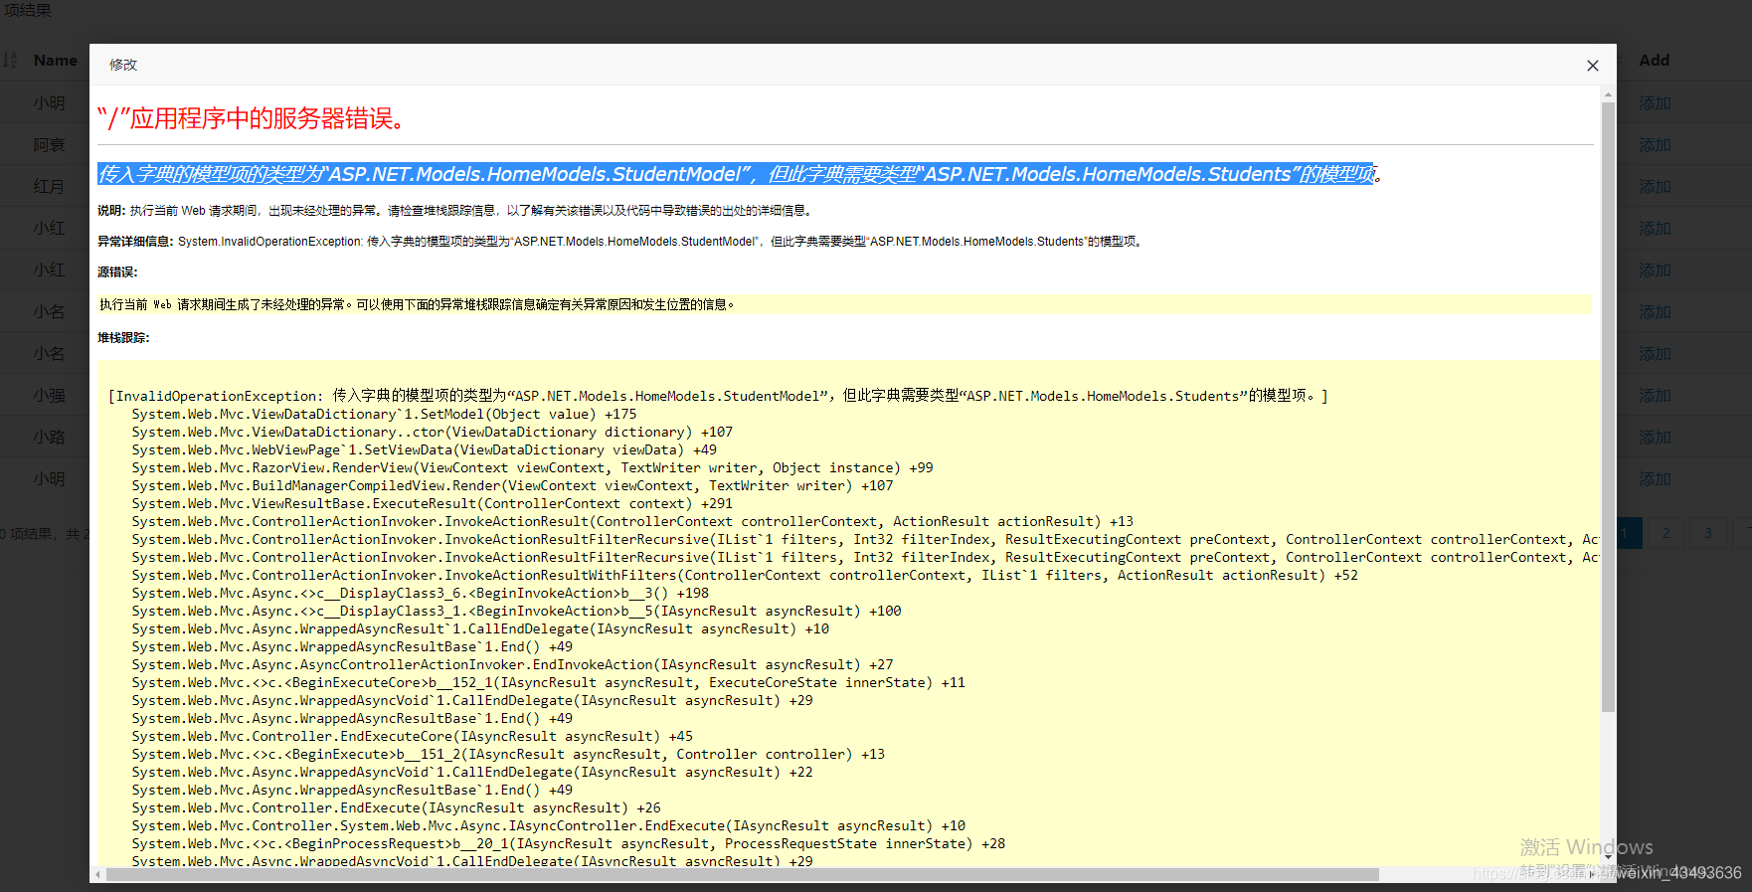This screenshot has width=1752, height=892.
Task: Click 添加 link in the 阿衰 row
Action: click(x=1655, y=145)
